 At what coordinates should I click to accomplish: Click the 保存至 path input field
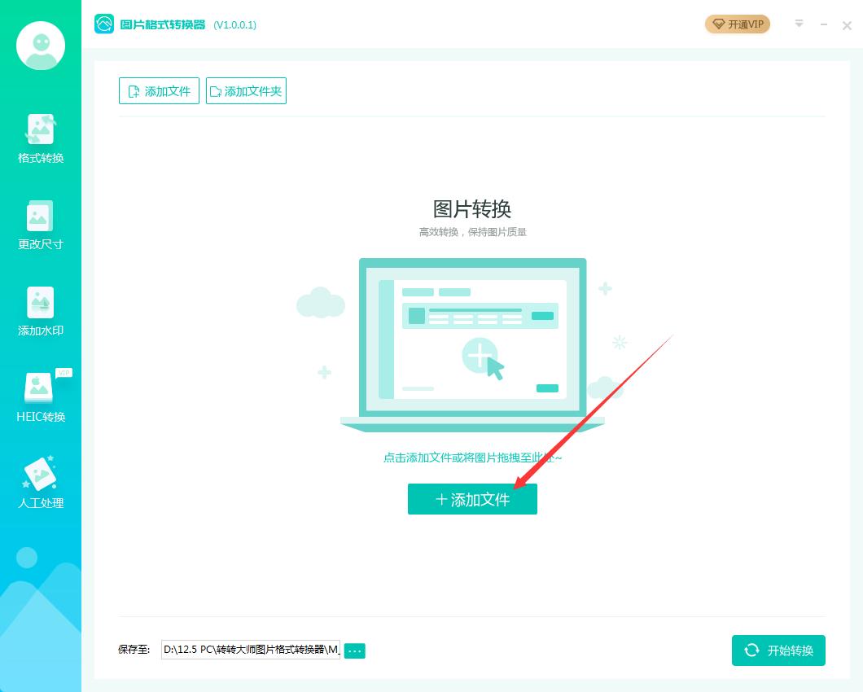251,650
